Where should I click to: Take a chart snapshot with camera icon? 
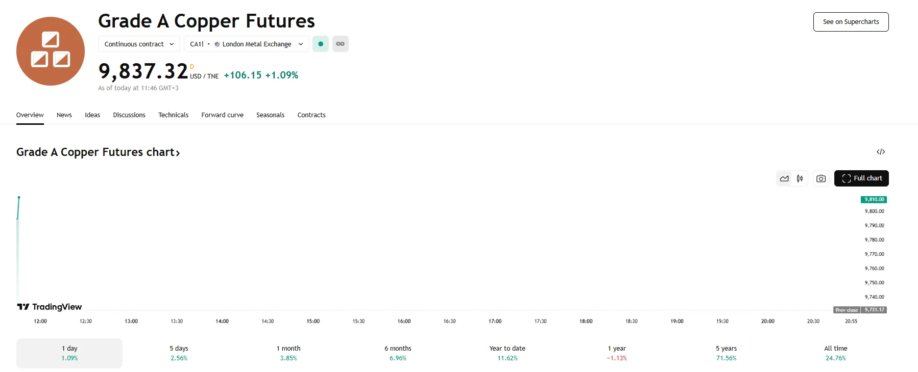pos(821,178)
